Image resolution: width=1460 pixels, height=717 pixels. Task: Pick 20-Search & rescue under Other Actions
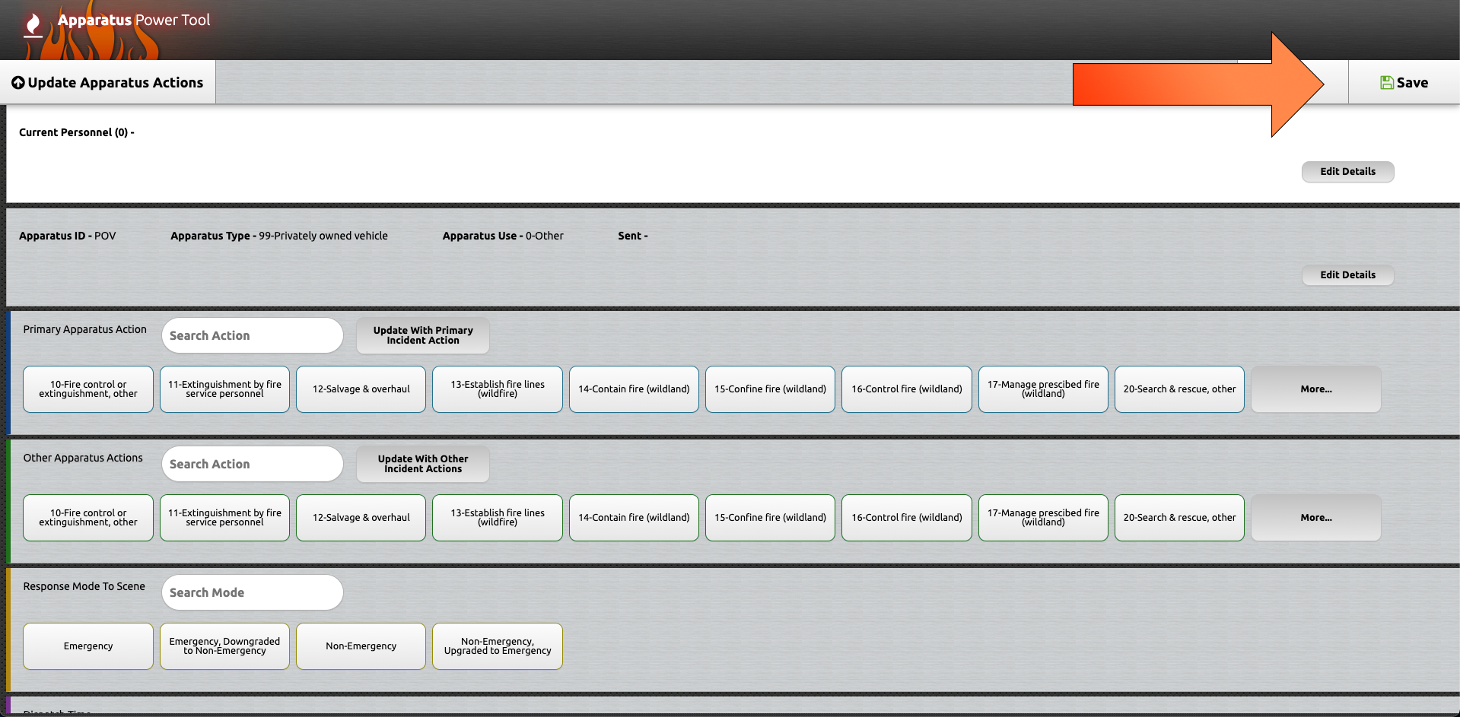(1178, 518)
